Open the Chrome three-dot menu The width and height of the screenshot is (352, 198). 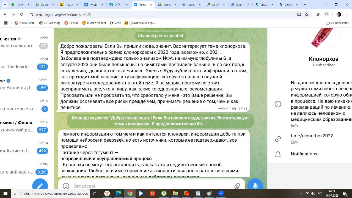[347, 15]
